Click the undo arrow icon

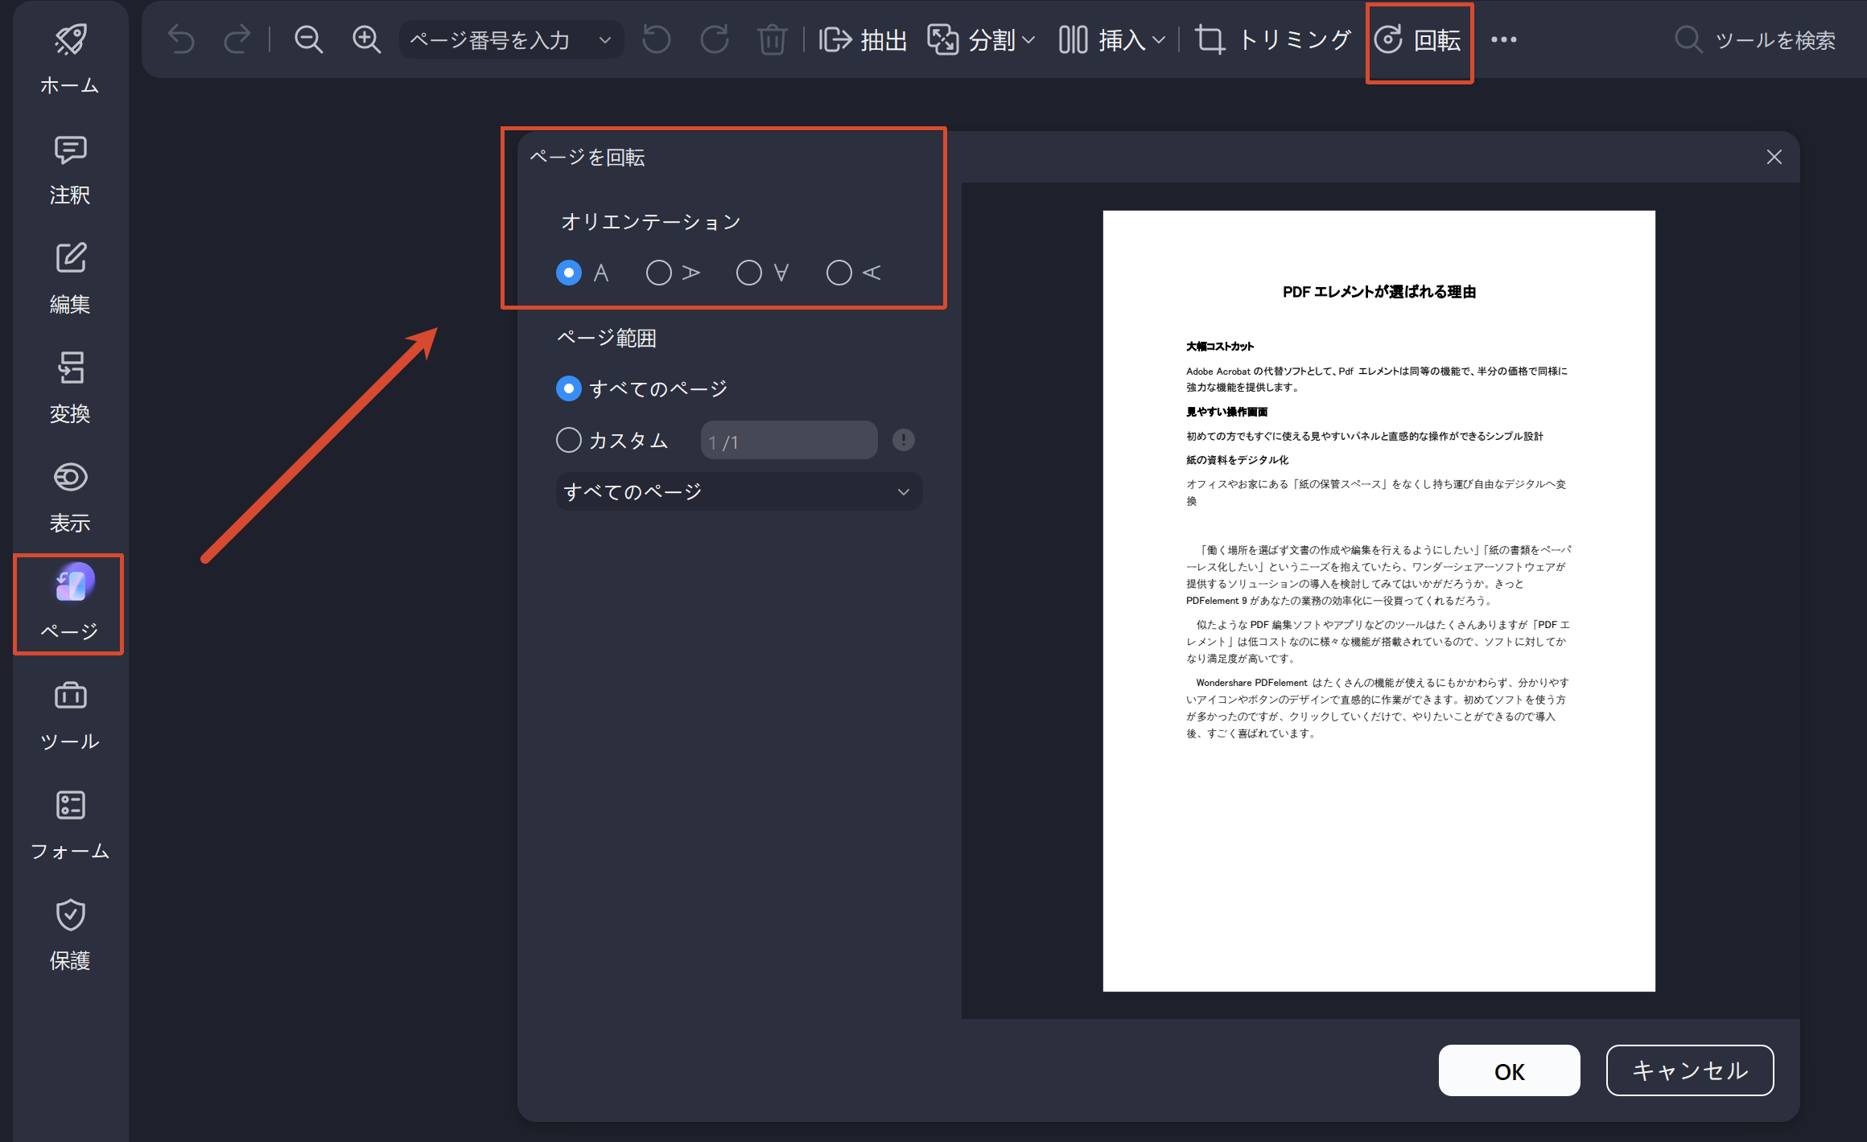(x=181, y=39)
